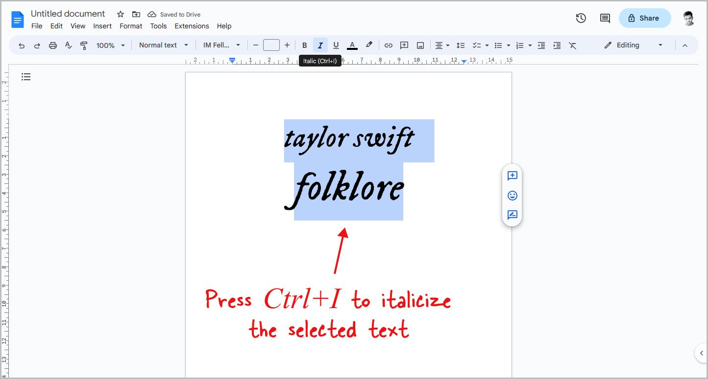Open the zoom 100% dropdown
Screen dimensions: 708x379
coord(111,45)
